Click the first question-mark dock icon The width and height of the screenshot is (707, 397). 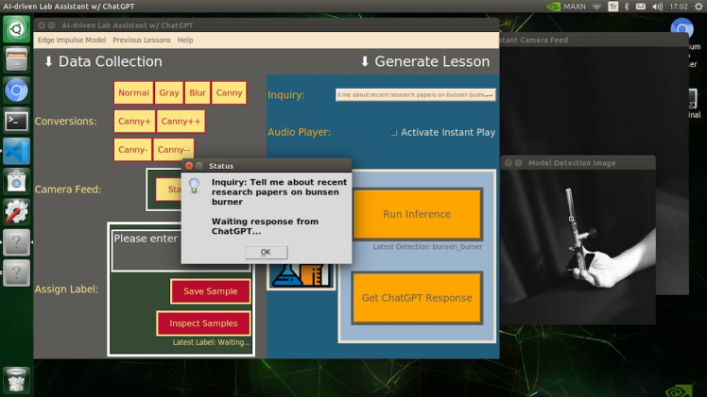[17, 242]
